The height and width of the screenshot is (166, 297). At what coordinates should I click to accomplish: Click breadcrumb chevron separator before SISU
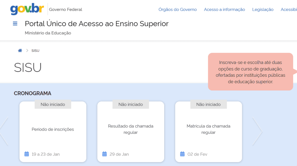27,50
